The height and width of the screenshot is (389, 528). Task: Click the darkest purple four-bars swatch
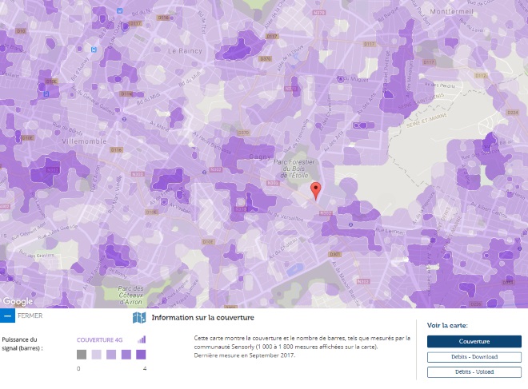(x=141, y=355)
